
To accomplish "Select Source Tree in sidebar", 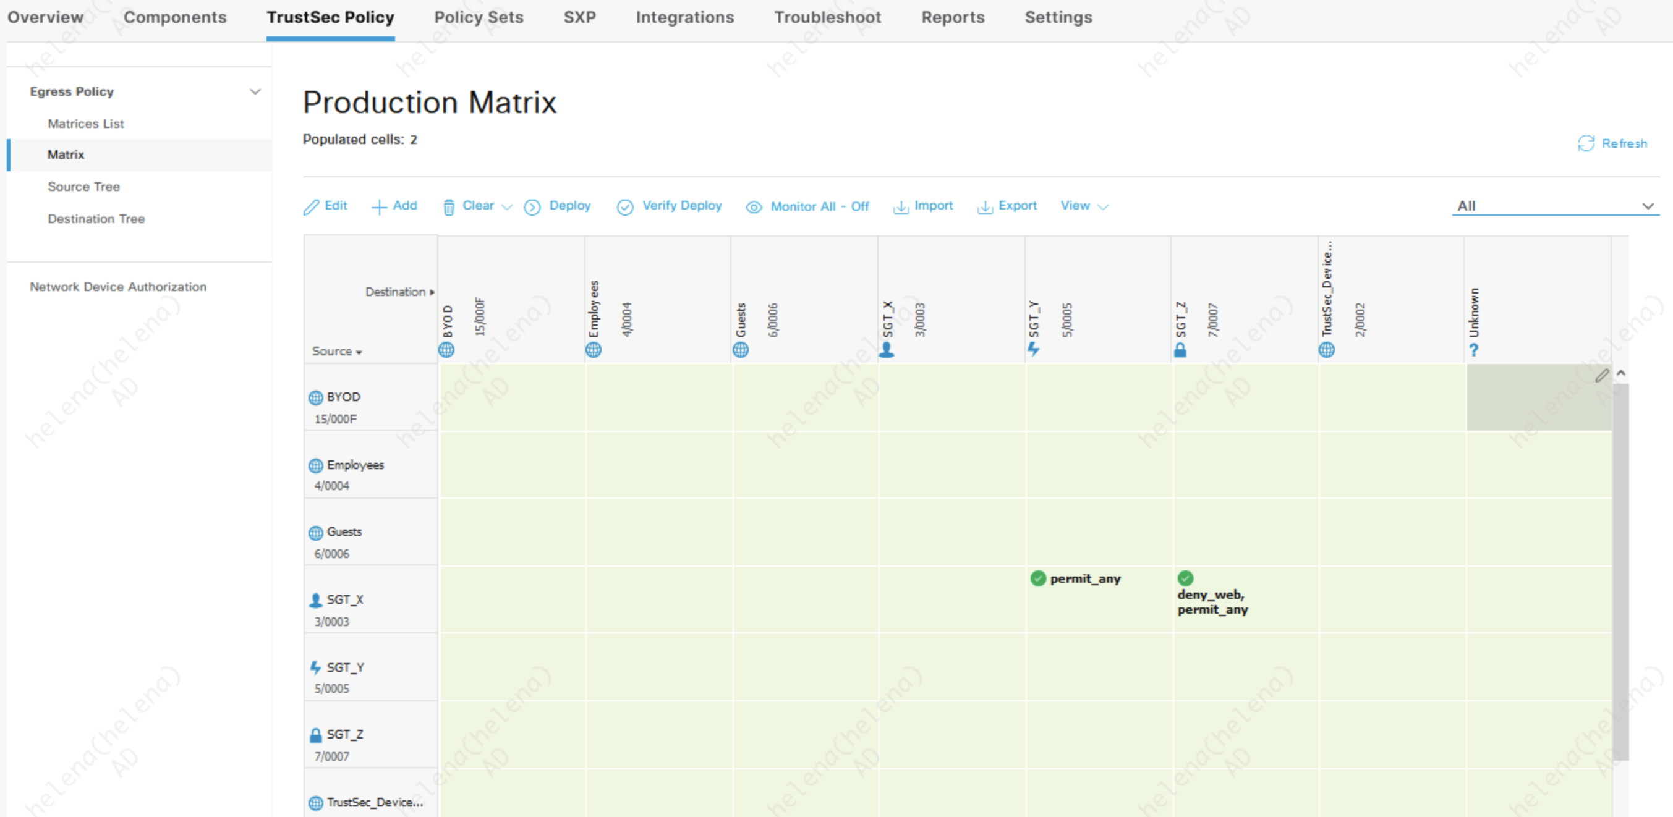I will click(83, 187).
